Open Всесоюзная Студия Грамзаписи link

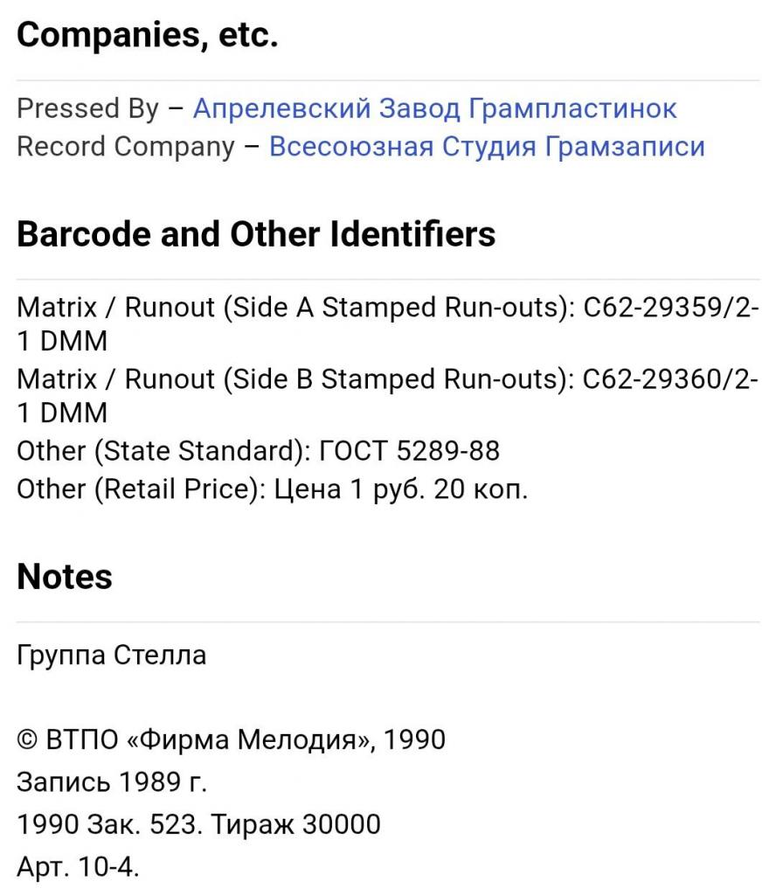tap(487, 147)
